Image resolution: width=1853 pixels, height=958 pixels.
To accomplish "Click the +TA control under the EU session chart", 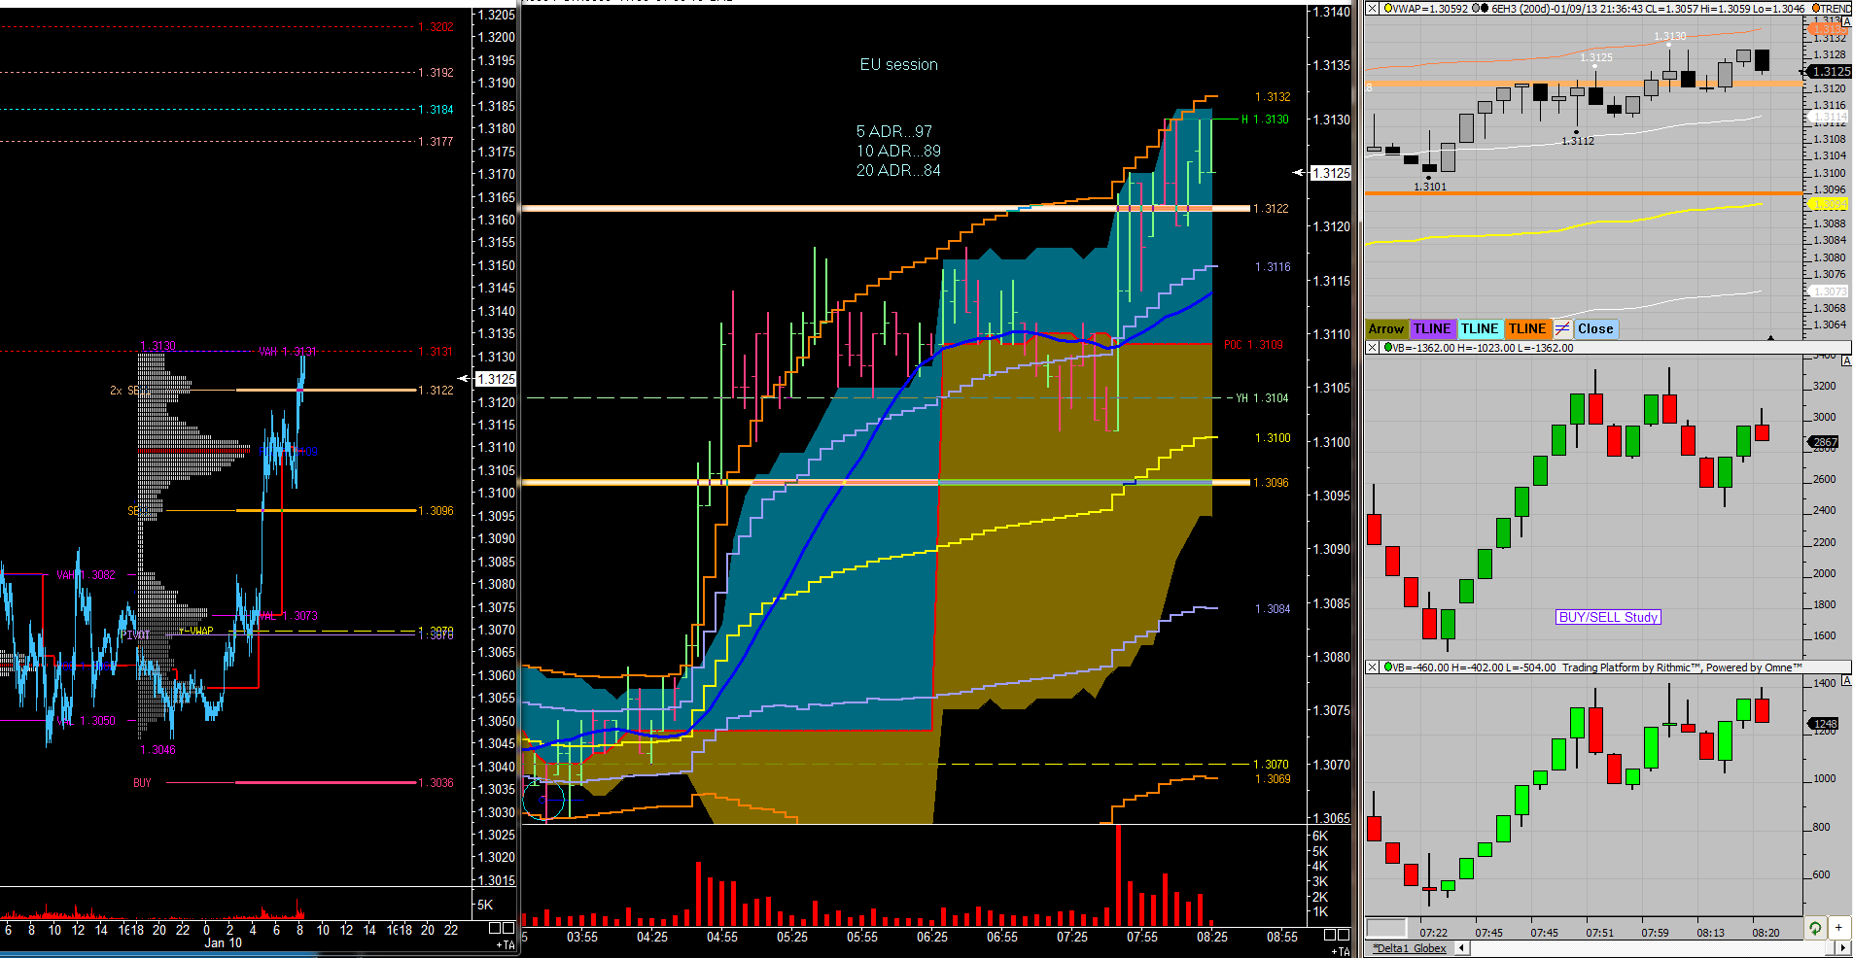I will point(1341,951).
